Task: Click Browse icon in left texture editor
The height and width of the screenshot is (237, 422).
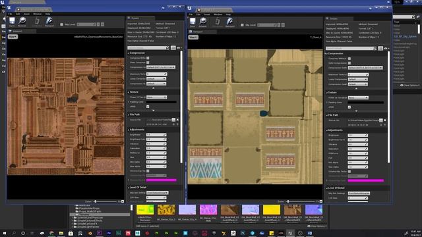Action: (x=22, y=20)
